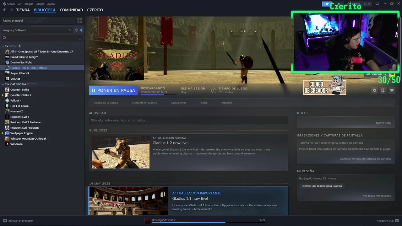Open the CZERITO profile tab

[95, 10]
